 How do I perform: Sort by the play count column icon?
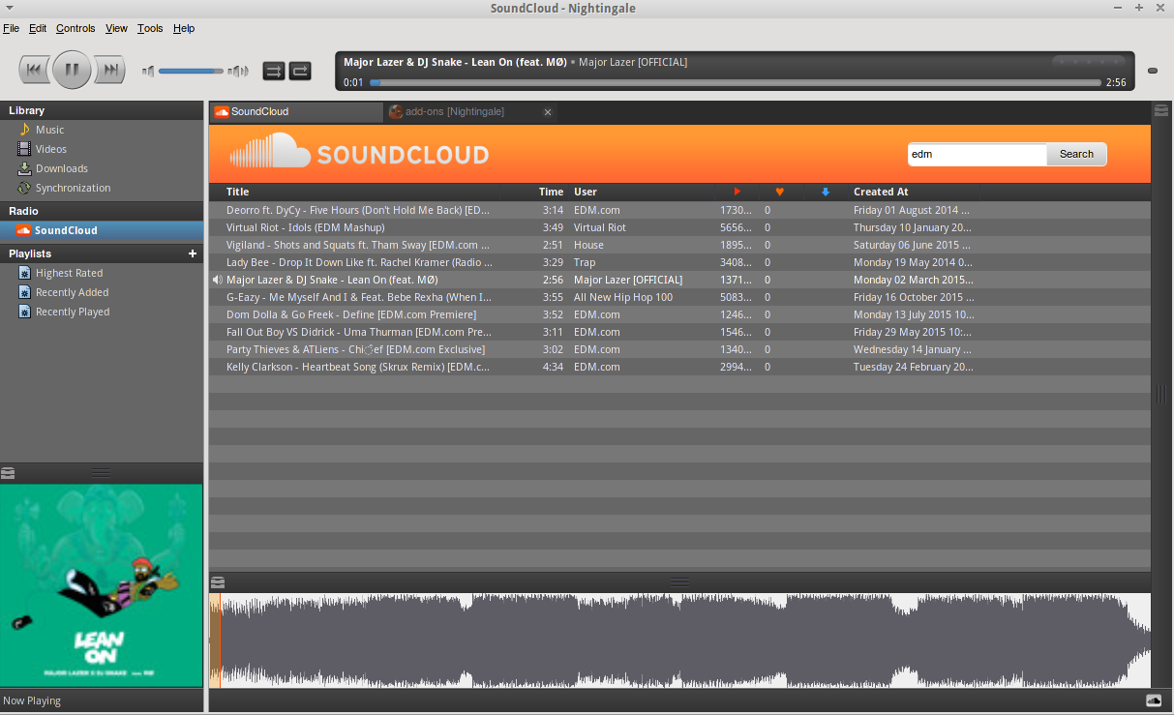coord(738,192)
